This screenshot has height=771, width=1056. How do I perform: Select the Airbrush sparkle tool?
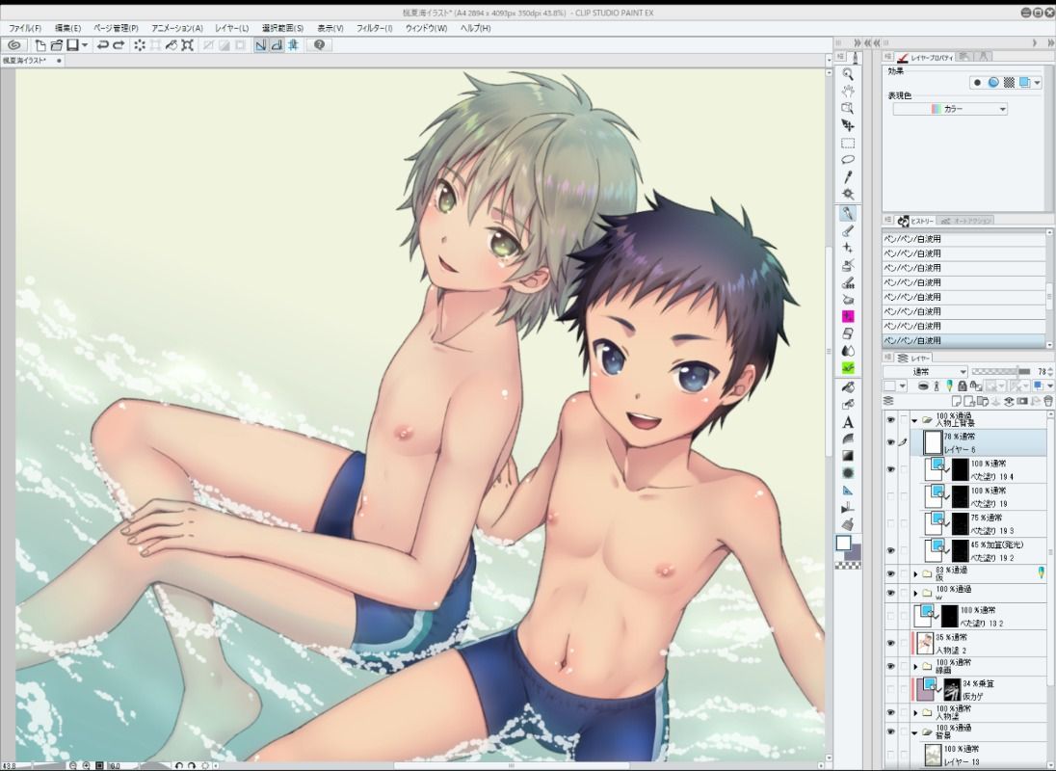pyautogui.click(x=848, y=248)
